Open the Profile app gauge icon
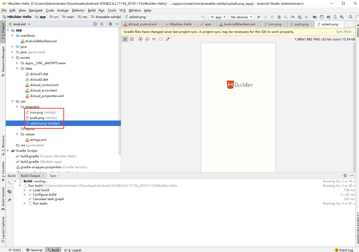The image size is (359, 252). pos(293,17)
